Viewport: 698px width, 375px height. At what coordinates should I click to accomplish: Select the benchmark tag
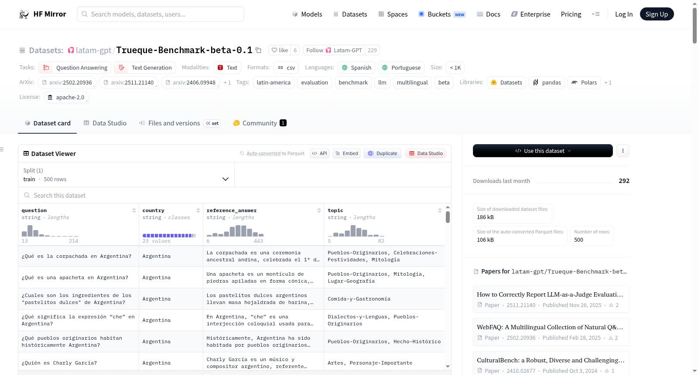tap(353, 82)
